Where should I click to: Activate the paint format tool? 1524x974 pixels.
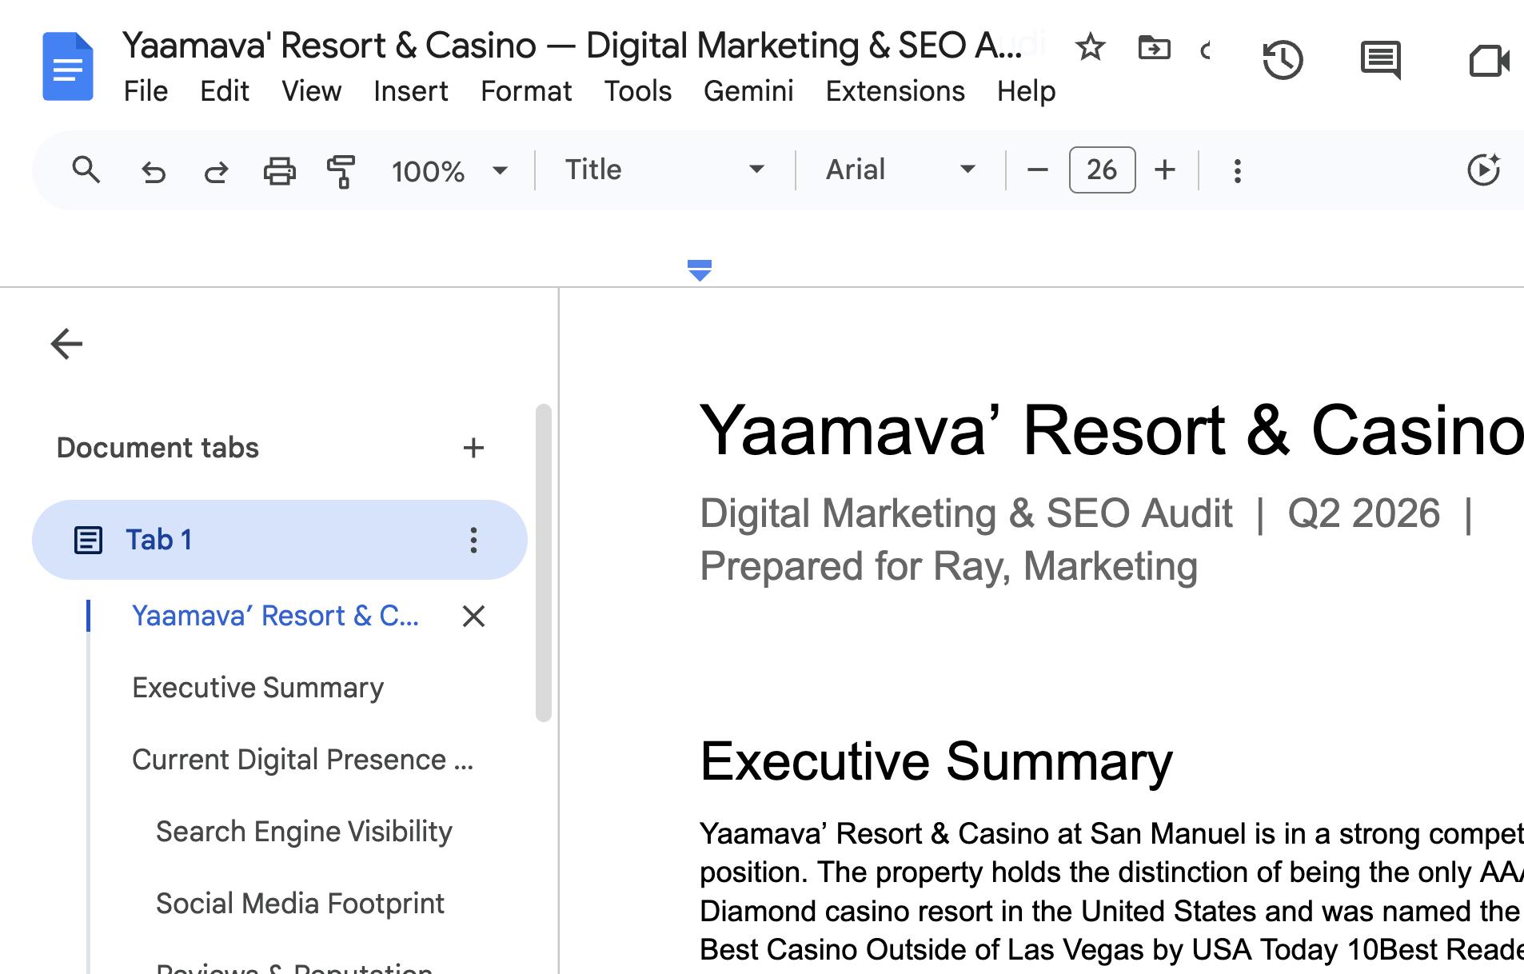(x=341, y=171)
